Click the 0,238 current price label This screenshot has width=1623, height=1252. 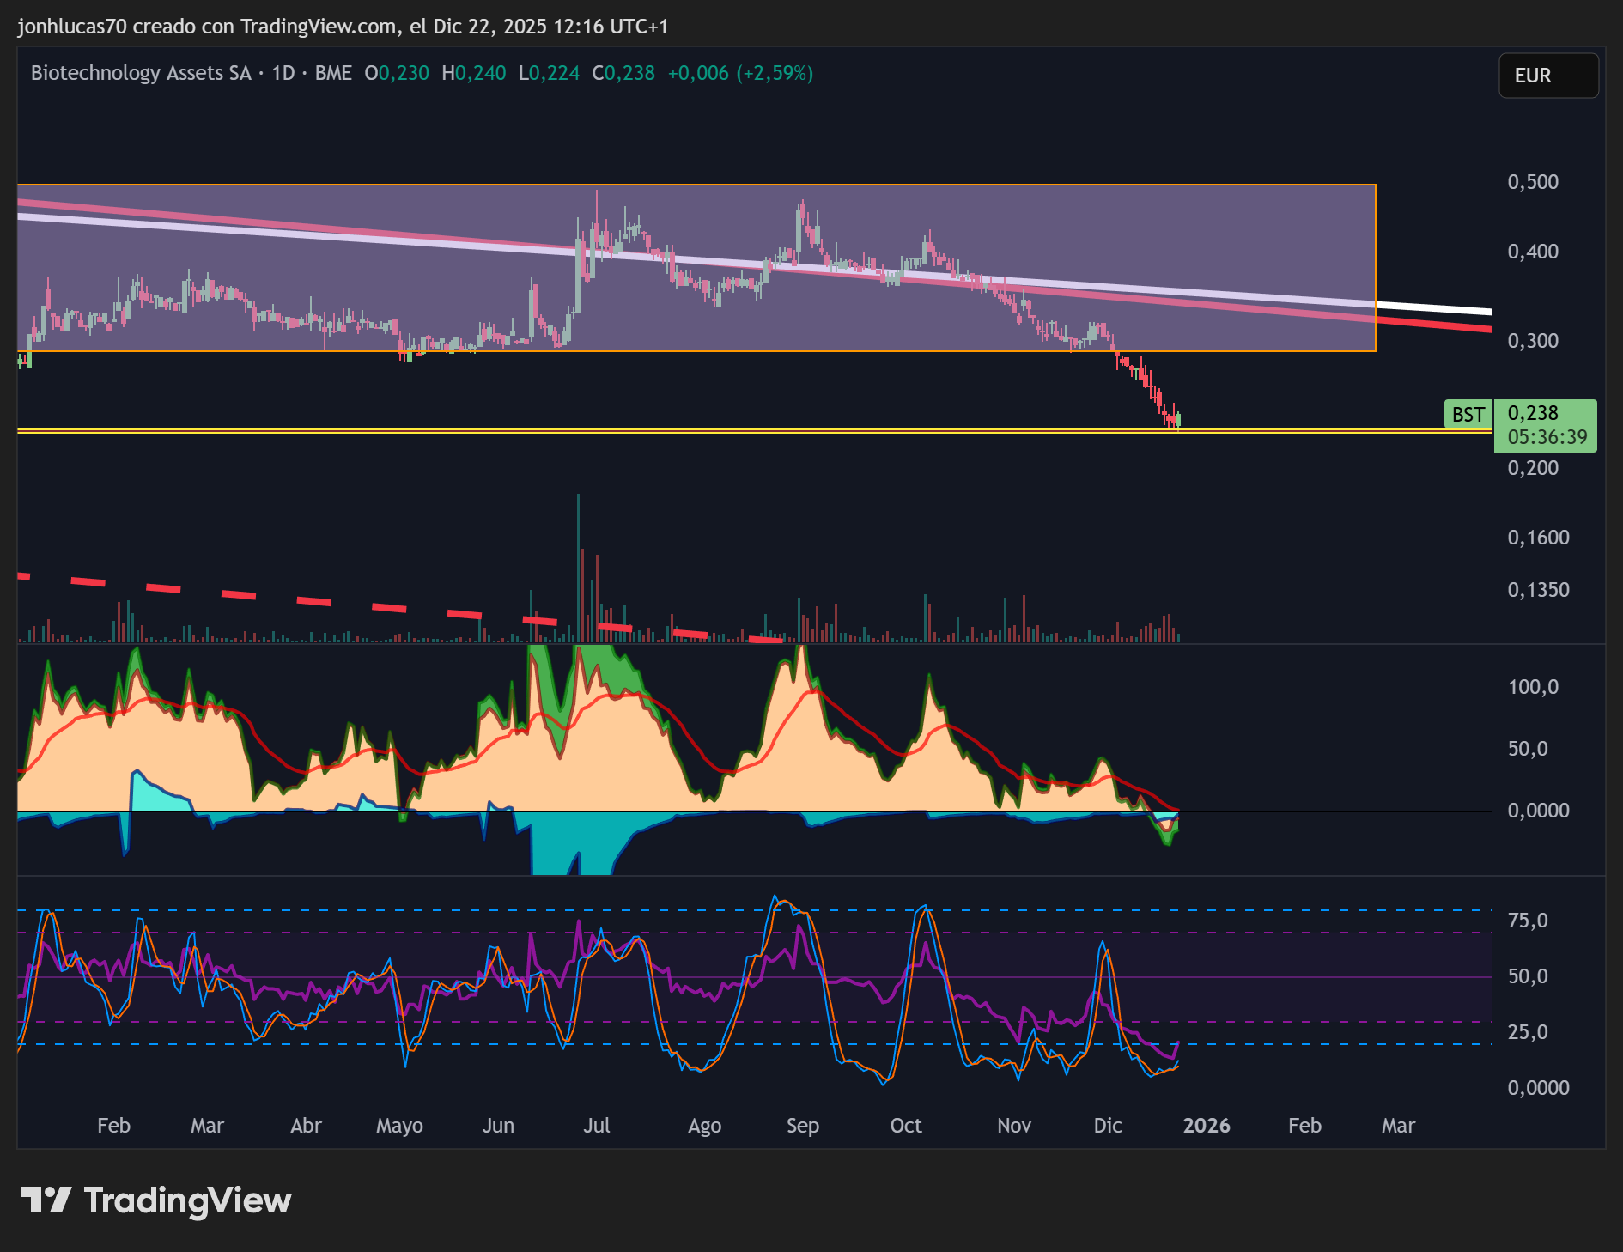(x=1532, y=413)
